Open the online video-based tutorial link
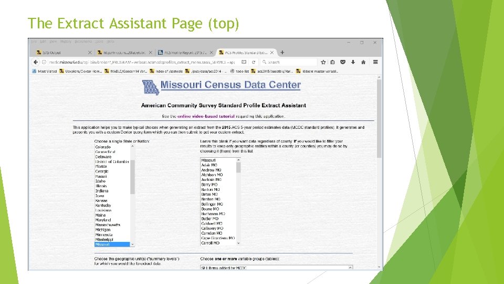 pos(206,116)
